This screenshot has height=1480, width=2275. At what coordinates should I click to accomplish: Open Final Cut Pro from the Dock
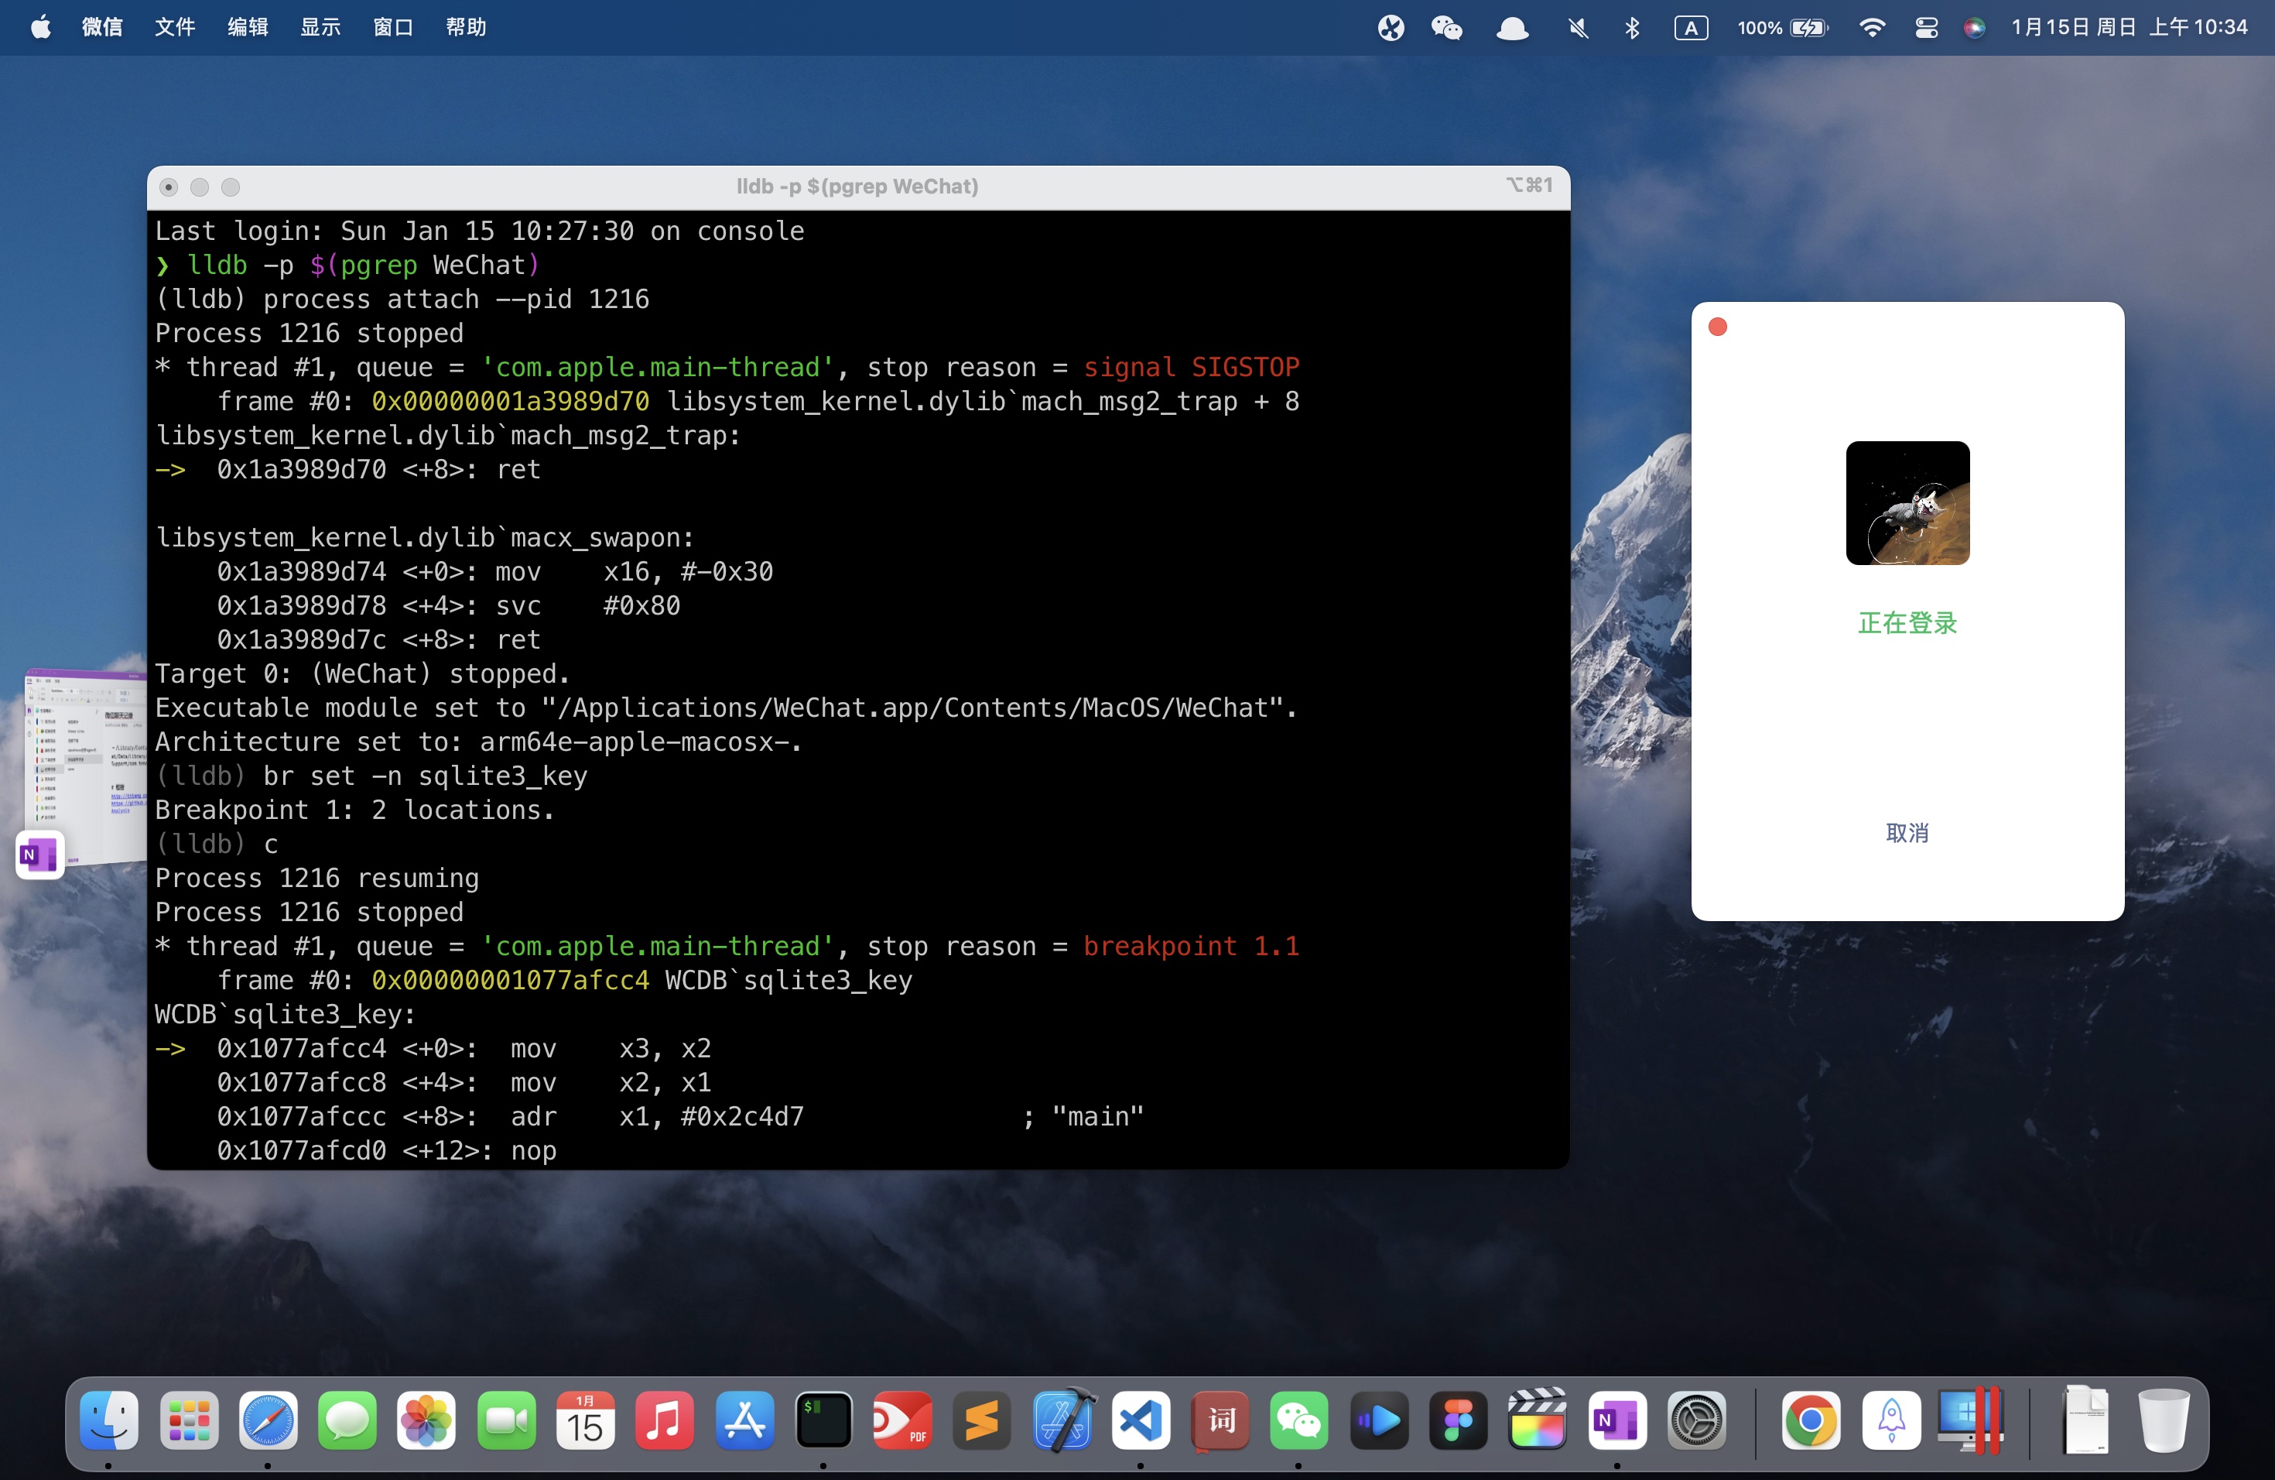[x=1537, y=1420]
